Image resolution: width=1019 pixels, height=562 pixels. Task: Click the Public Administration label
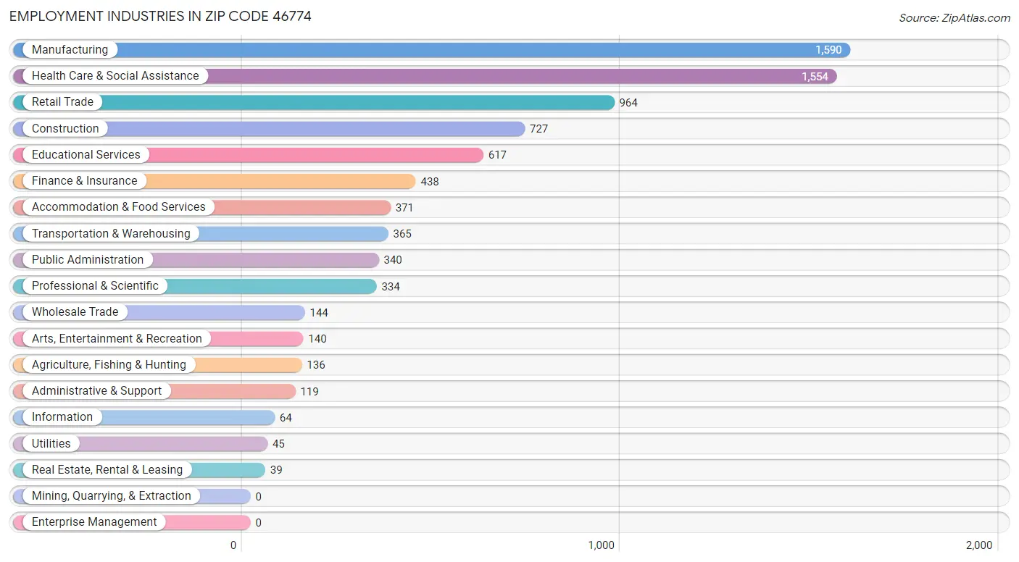click(88, 260)
